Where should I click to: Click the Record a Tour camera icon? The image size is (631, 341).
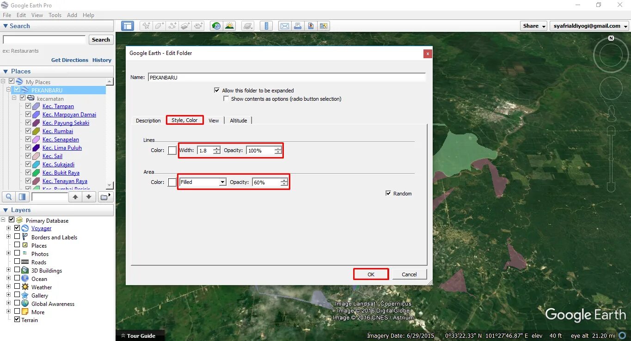click(198, 26)
